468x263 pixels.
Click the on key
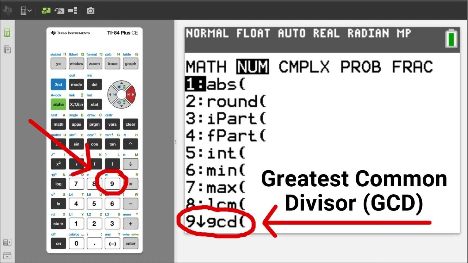tap(58, 243)
